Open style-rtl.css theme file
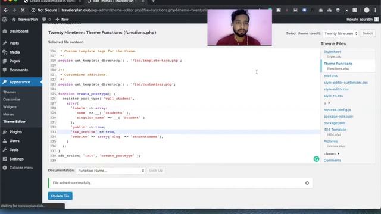Image resolution: width=381 pixels, height=214 pixels. 333,96
